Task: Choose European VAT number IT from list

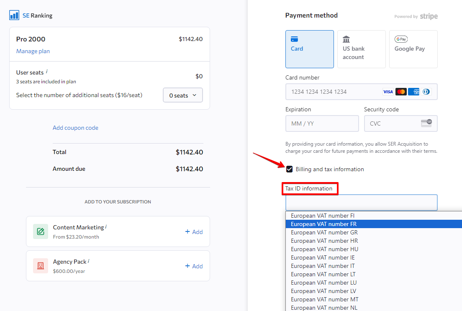Action: (x=323, y=266)
